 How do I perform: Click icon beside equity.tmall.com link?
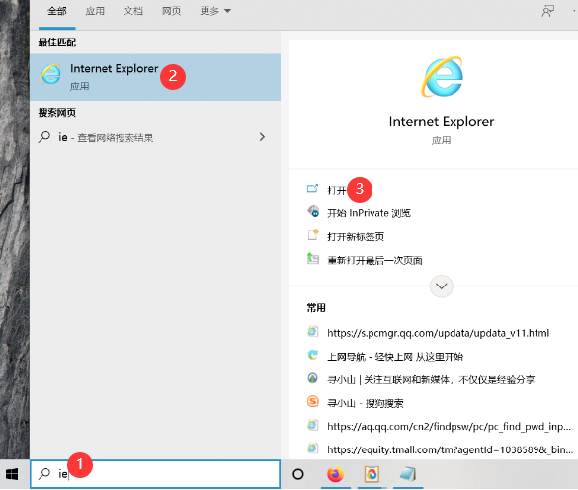312,448
